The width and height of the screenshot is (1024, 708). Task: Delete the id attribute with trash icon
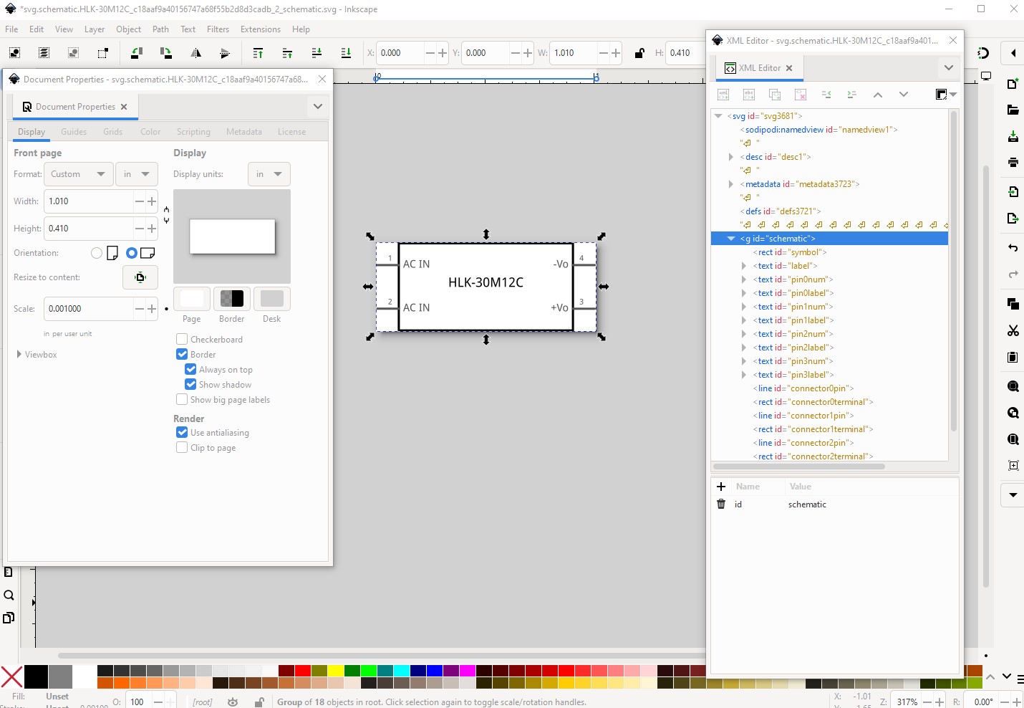coord(721,504)
